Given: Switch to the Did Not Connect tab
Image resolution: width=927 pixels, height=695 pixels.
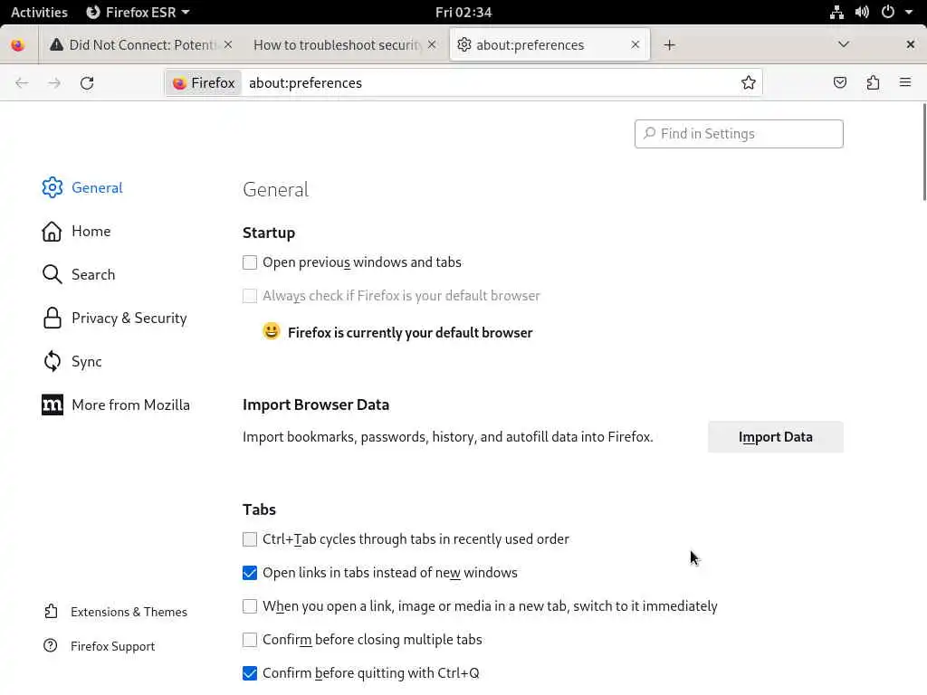Looking at the screenshot, I should pyautogui.click(x=142, y=45).
